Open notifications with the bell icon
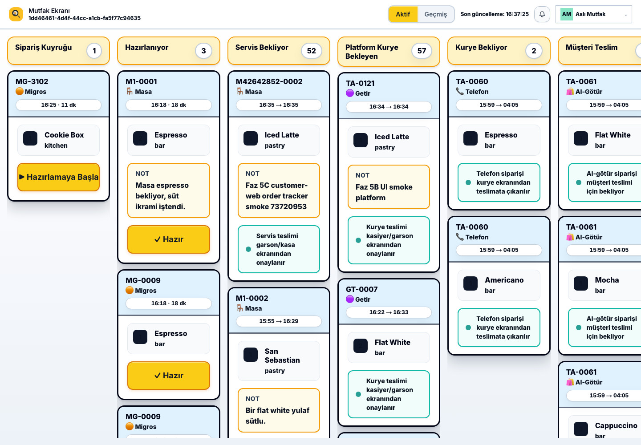 pos(542,14)
